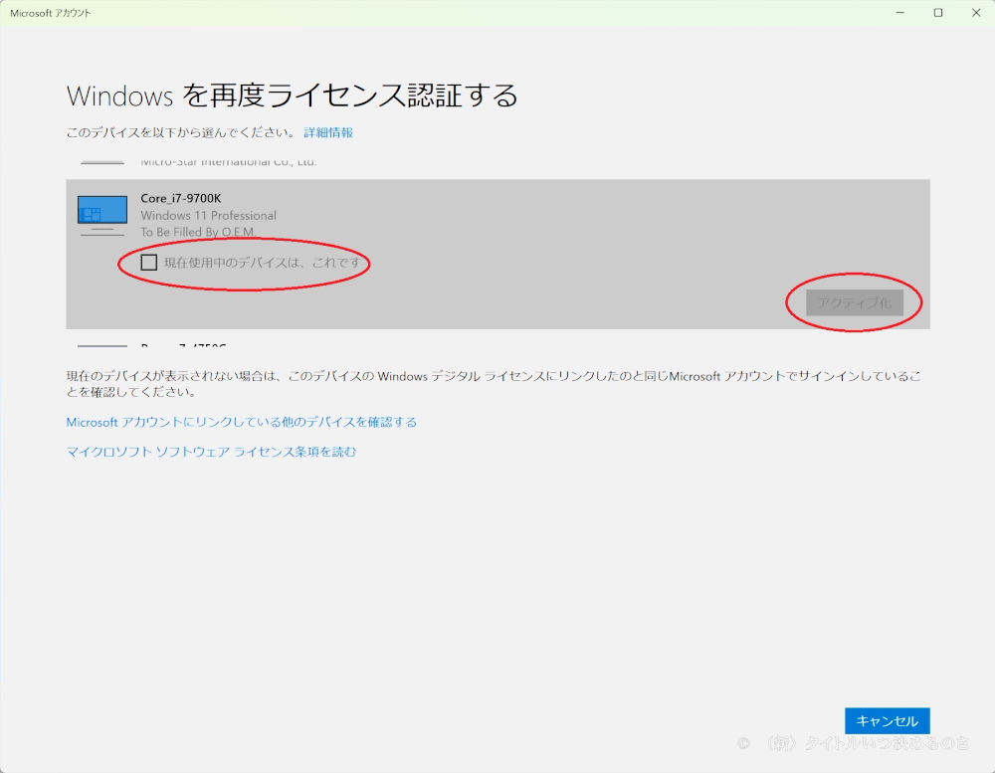Close the Microsoft アカウント window

[976, 13]
